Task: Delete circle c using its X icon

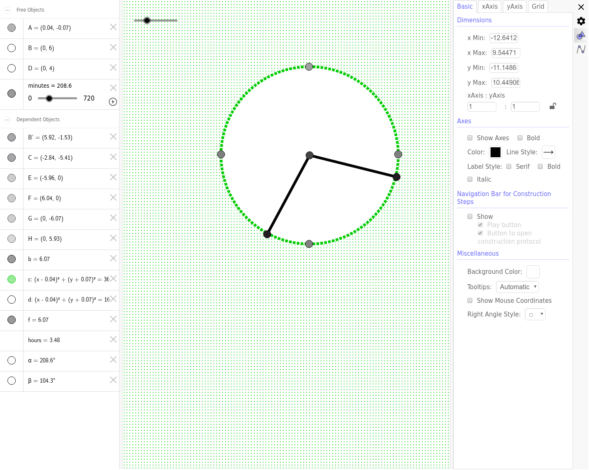Action: (113, 278)
